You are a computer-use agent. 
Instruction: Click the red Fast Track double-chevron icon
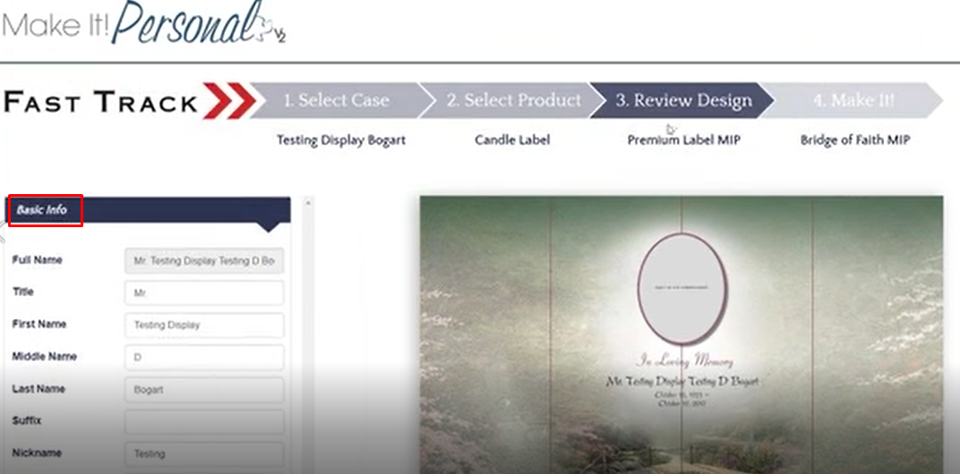(x=229, y=100)
